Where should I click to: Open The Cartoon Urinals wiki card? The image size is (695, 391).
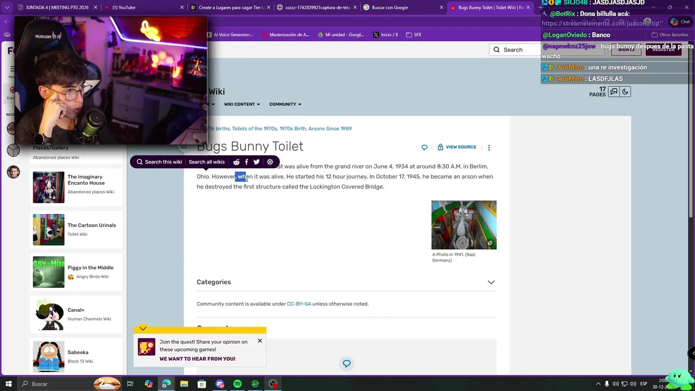click(77, 230)
